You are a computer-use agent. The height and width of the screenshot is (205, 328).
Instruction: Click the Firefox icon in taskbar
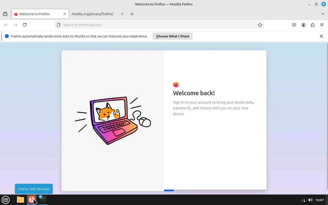(32, 200)
